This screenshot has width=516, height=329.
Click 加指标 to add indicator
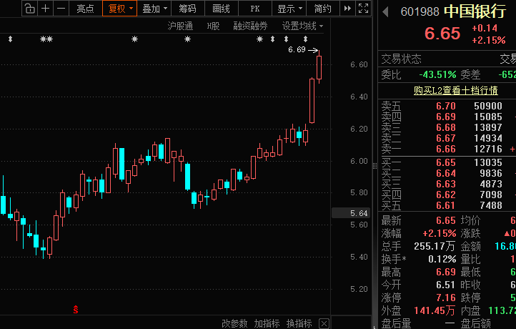pos(267,323)
